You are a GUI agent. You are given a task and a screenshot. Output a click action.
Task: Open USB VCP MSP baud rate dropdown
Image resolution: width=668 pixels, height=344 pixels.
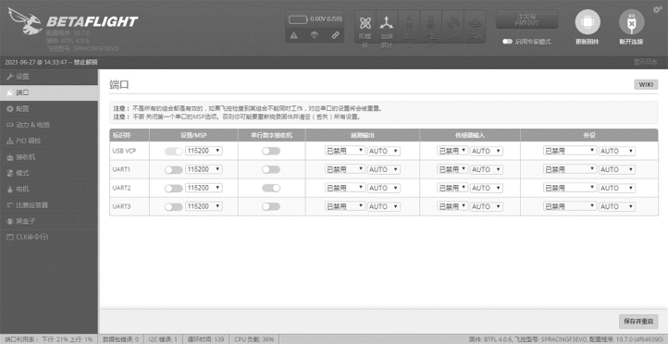[x=204, y=151]
